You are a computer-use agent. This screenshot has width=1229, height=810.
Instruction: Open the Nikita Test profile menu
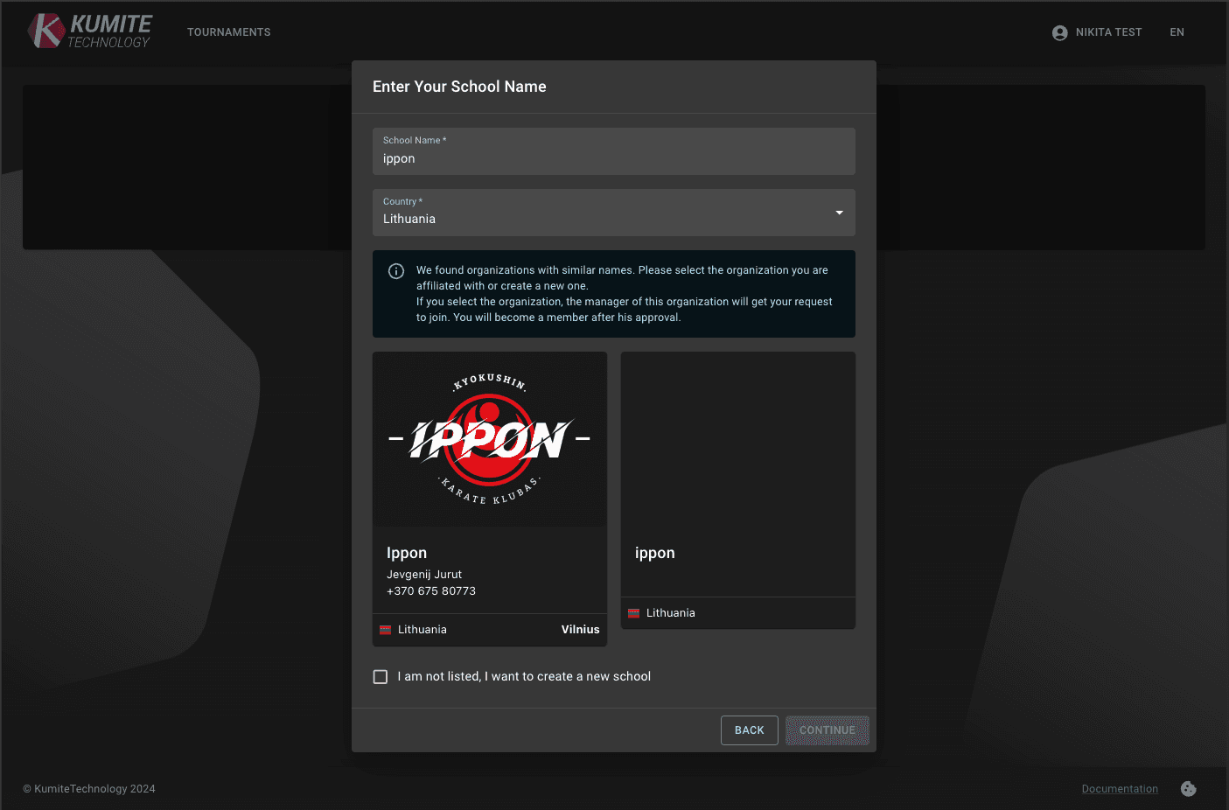[x=1108, y=32]
